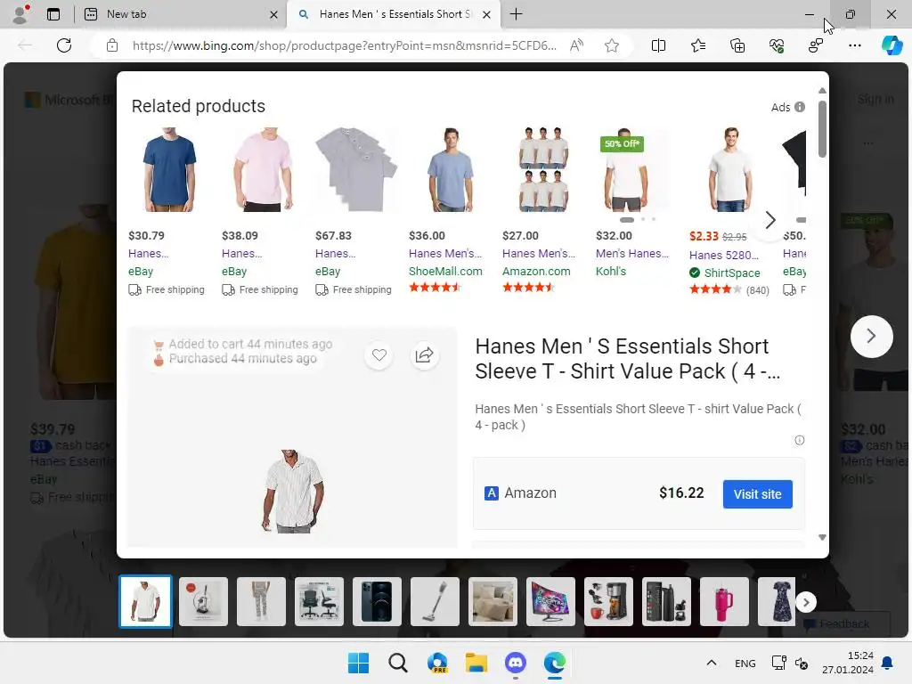Select the coffee maker thumbnail
The image size is (912, 684).
(x=608, y=602)
